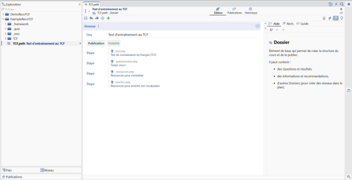This screenshot has width=352, height=180.
Task: Open link Test de connaissance du français (TCF)
Action: click(133, 55)
